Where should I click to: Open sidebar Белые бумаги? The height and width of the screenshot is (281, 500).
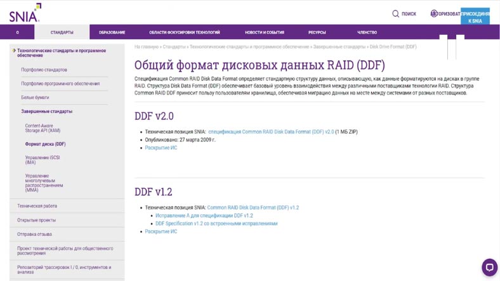(35, 97)
